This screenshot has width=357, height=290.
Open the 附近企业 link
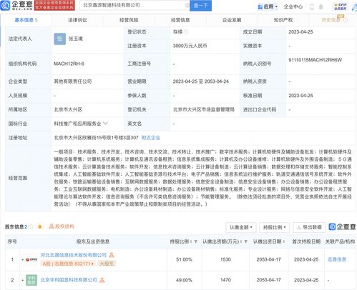(151, 138)
